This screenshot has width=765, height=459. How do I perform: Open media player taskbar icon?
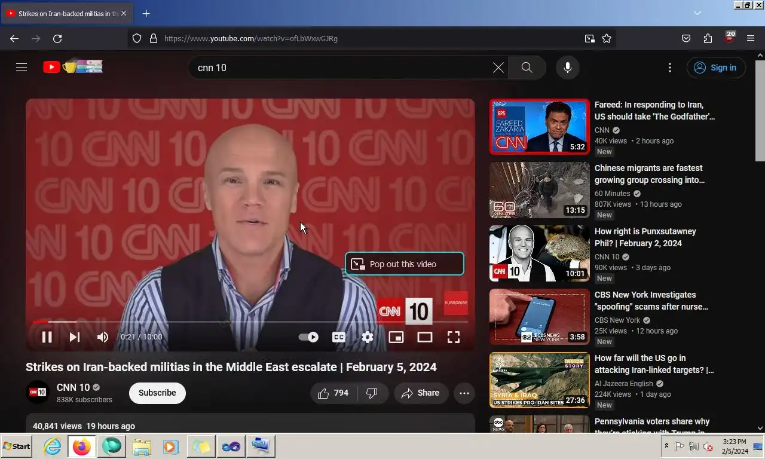(x=171, y=446)
